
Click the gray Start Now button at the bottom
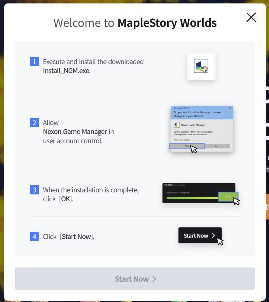click(134, 279)
